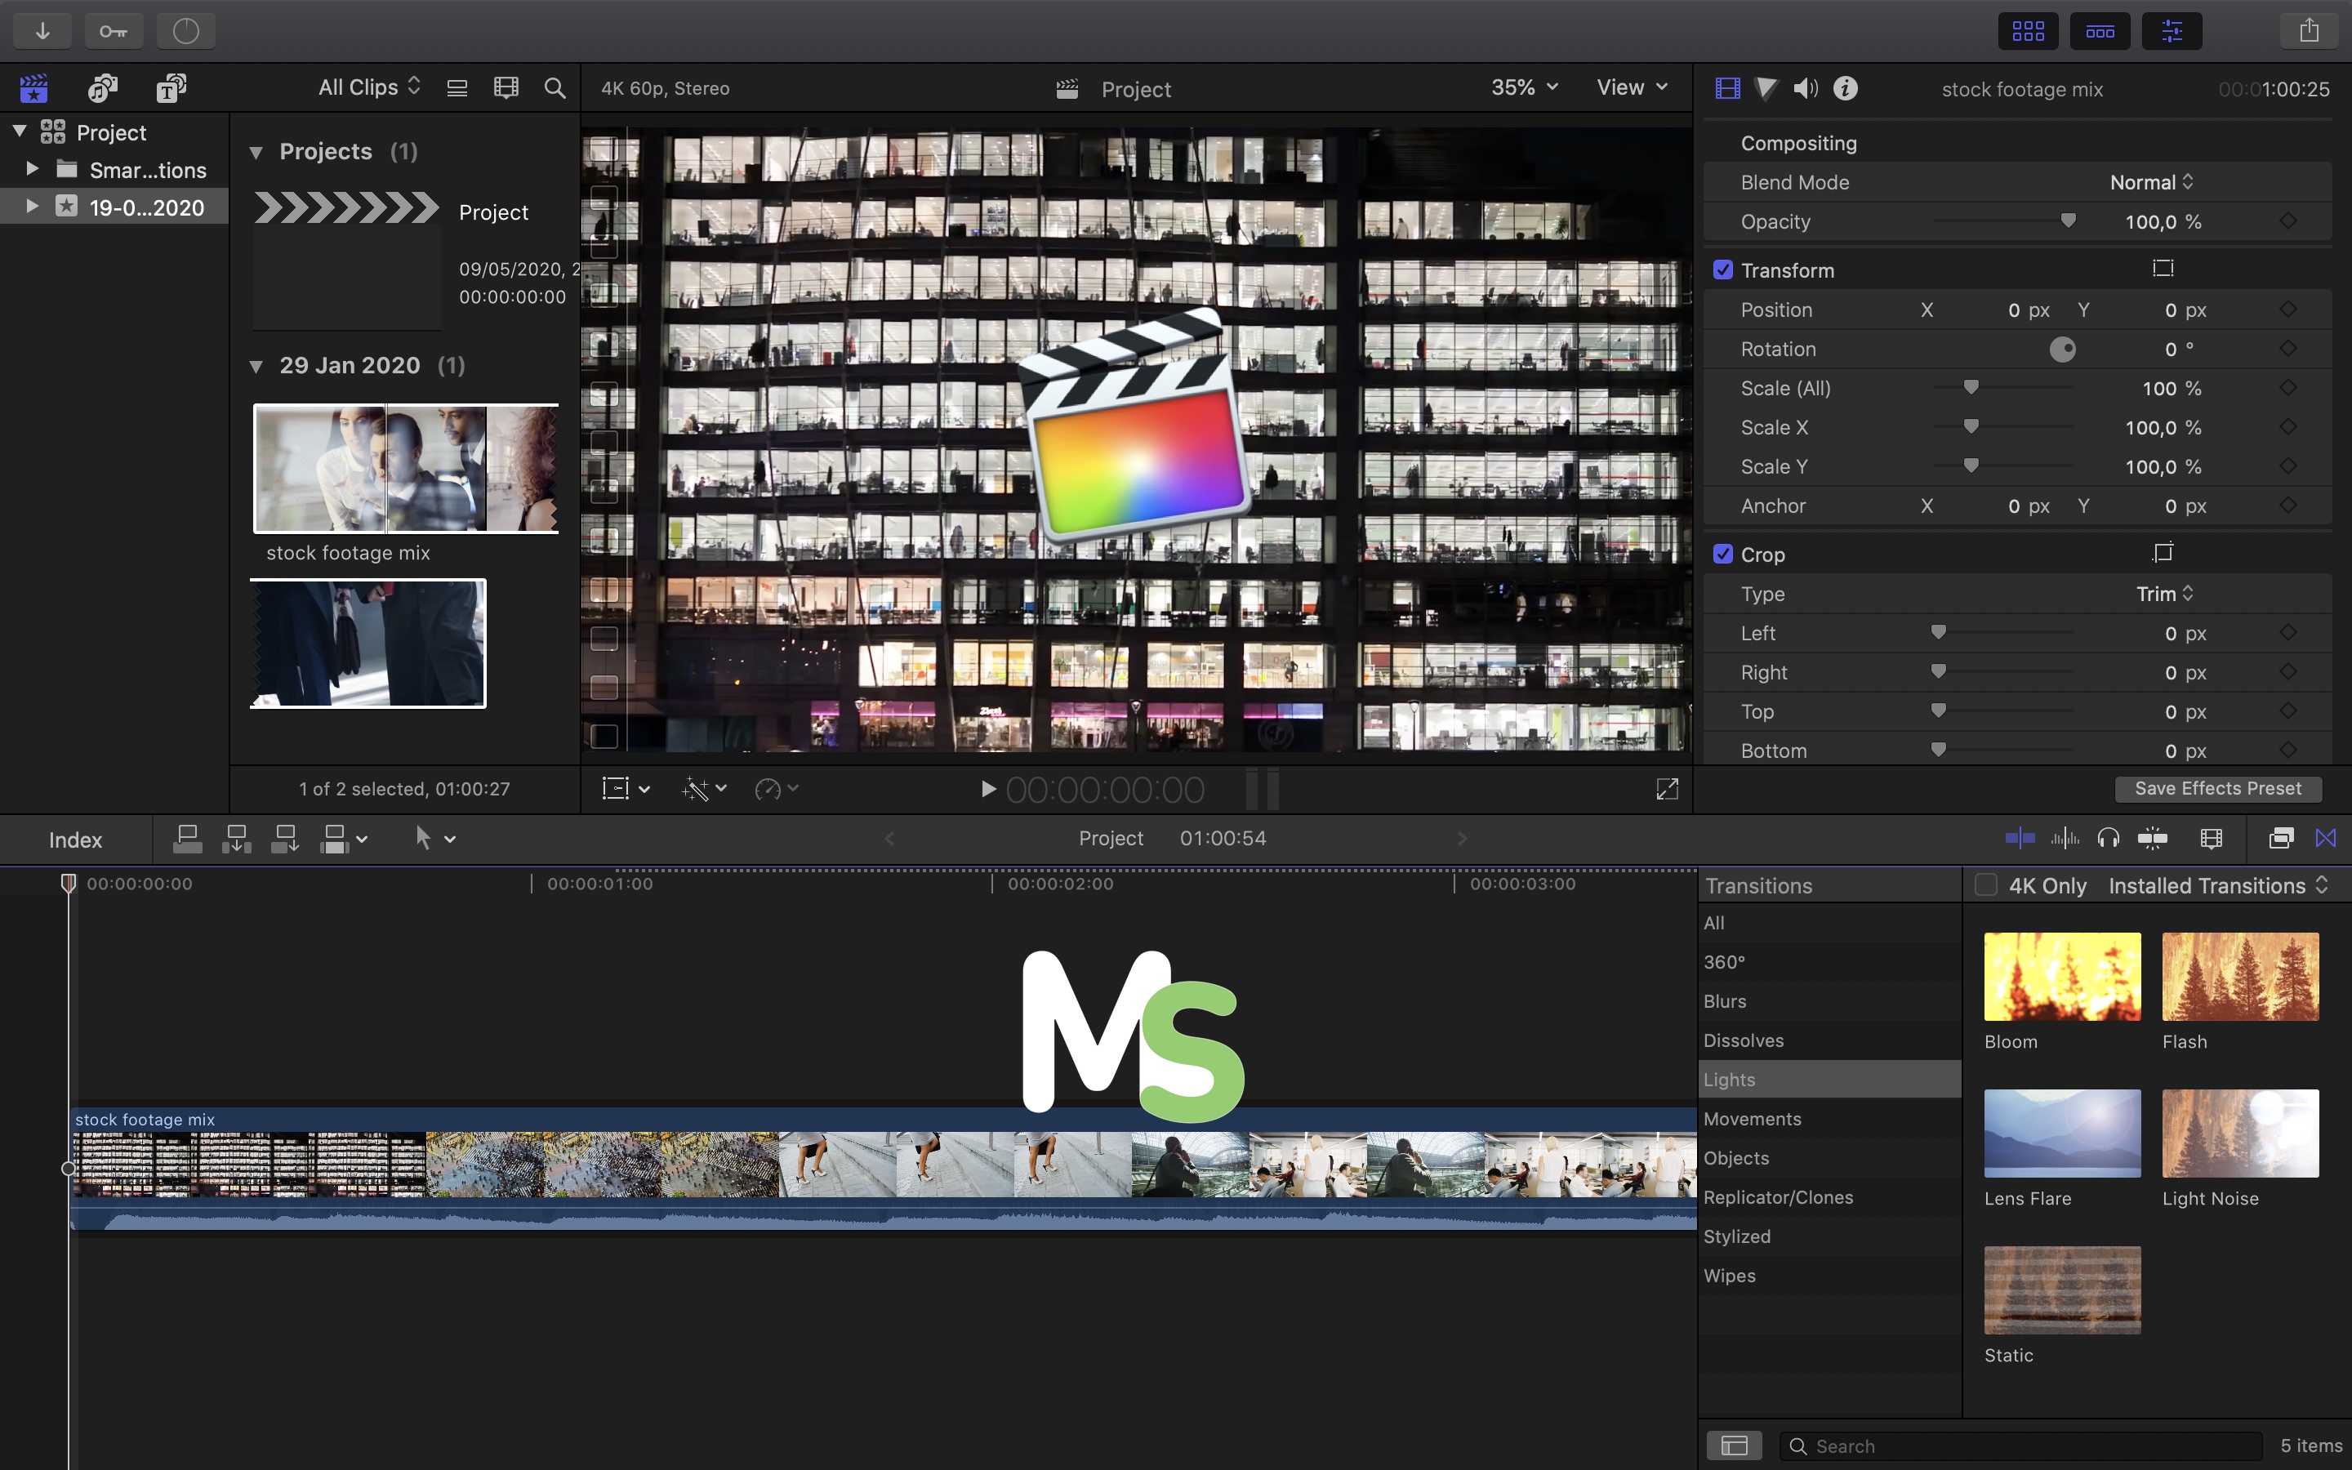2352x1470 pixels.
Task: Open Titles and Generators sidebar icon
Action: (171, 87)
